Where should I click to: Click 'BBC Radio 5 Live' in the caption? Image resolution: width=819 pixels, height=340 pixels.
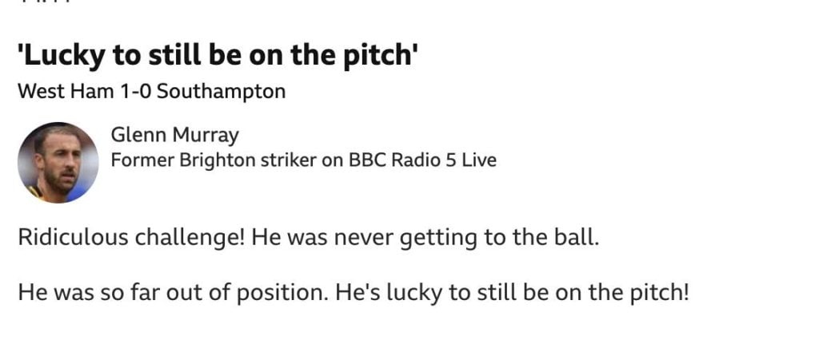point(422,160)
